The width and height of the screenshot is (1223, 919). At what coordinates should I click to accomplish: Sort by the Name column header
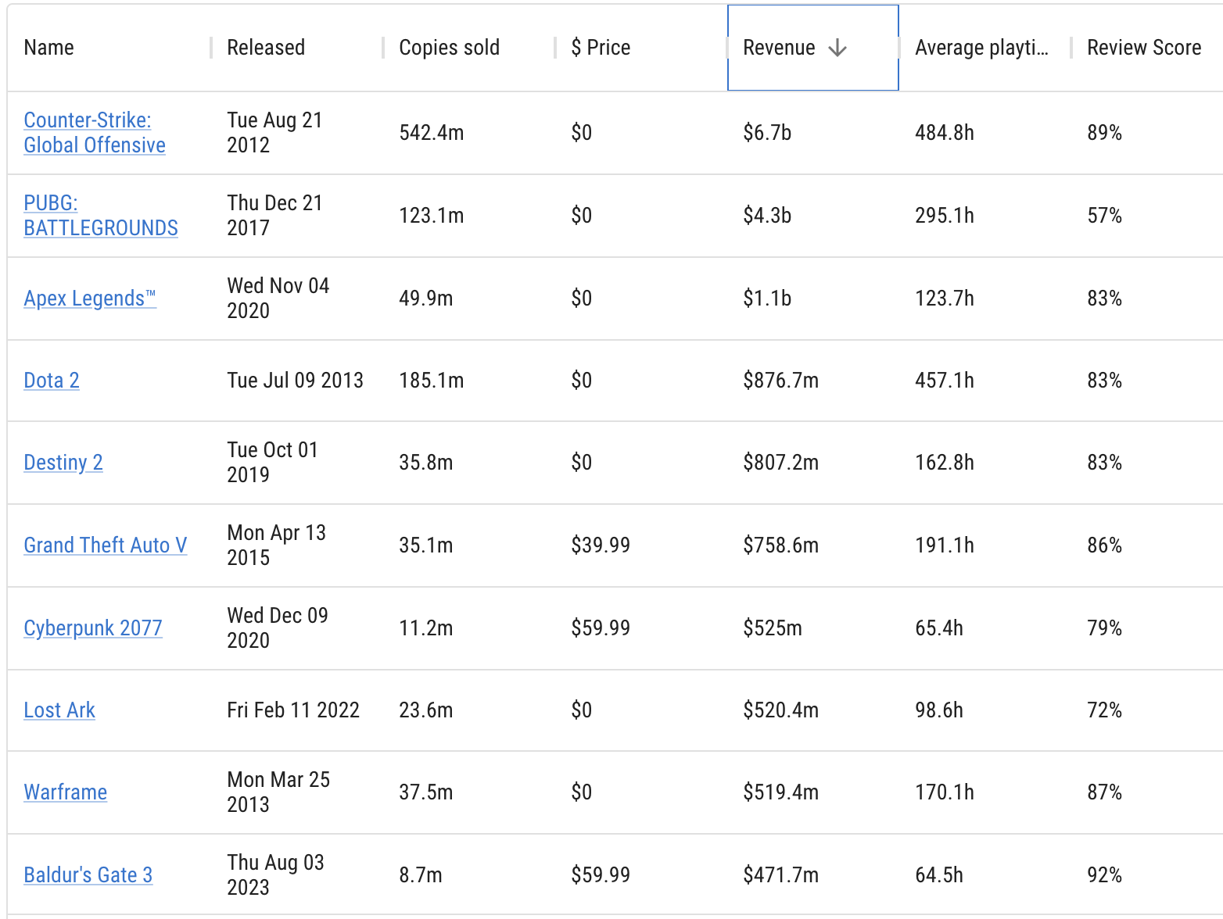[48, 48]
